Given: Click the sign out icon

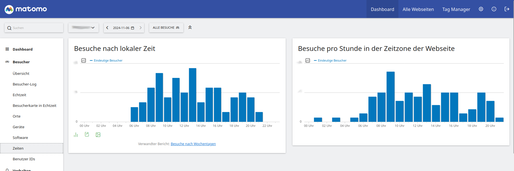Looking at the screenshot, I should click(x=507, y=9).
